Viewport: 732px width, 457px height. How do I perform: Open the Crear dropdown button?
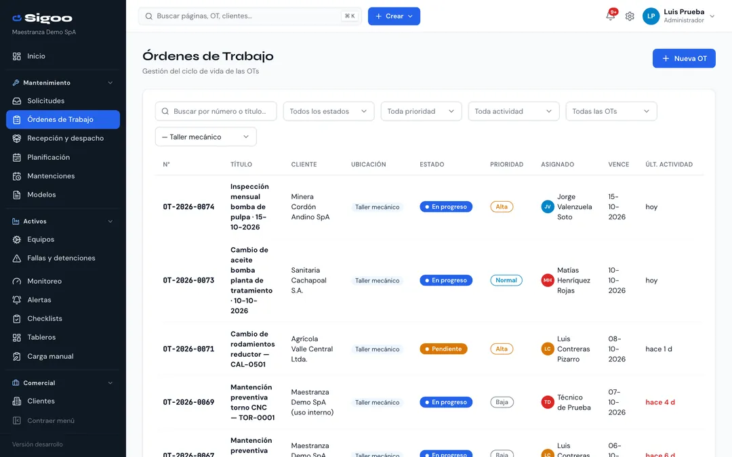[394, 16]
